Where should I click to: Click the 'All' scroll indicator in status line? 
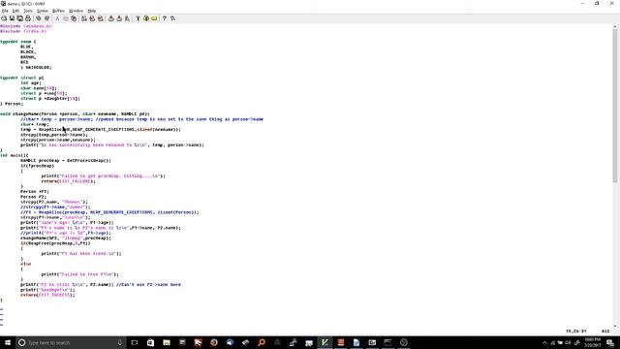605,331
